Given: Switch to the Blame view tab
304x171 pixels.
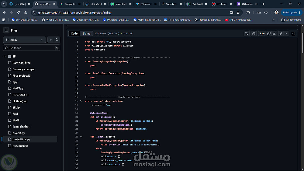Looking at the screenshot, I should [x=86, y=33].
